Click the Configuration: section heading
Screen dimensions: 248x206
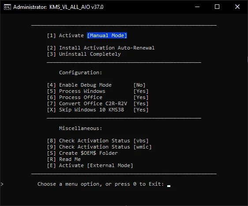pos(80,72)
